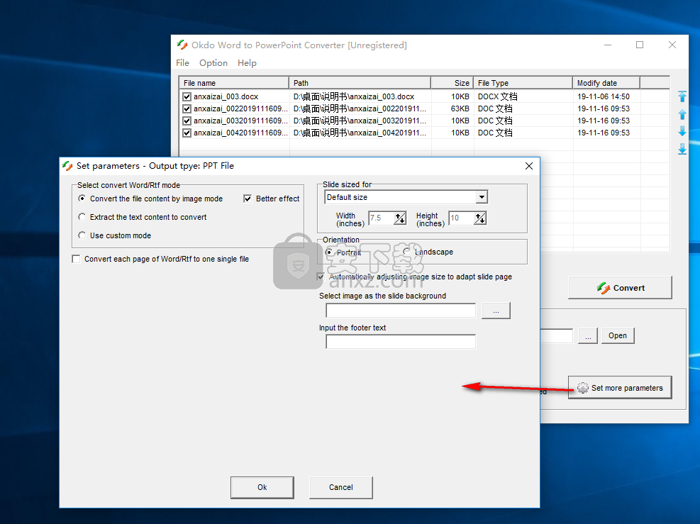Choose Portrait orientation
This screenshot has height=524, width=700.
(329, 252)
